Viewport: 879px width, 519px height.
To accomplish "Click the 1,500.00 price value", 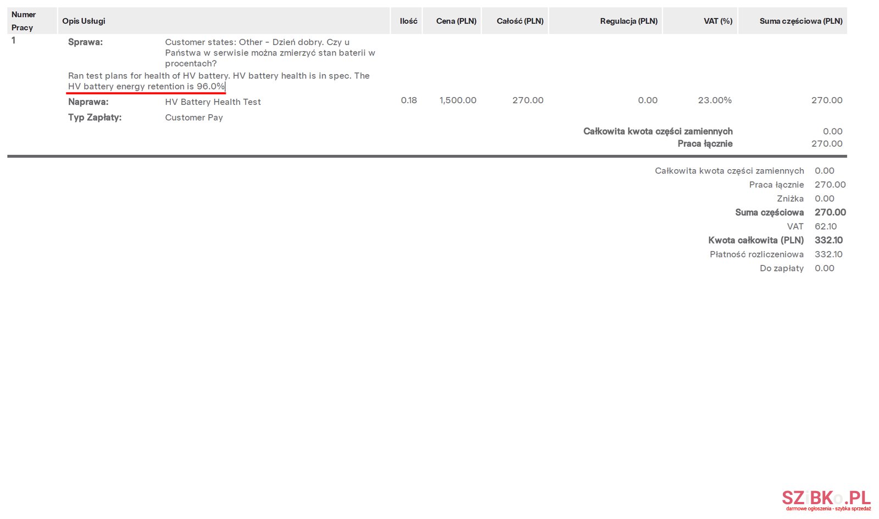I will [458, 101].
